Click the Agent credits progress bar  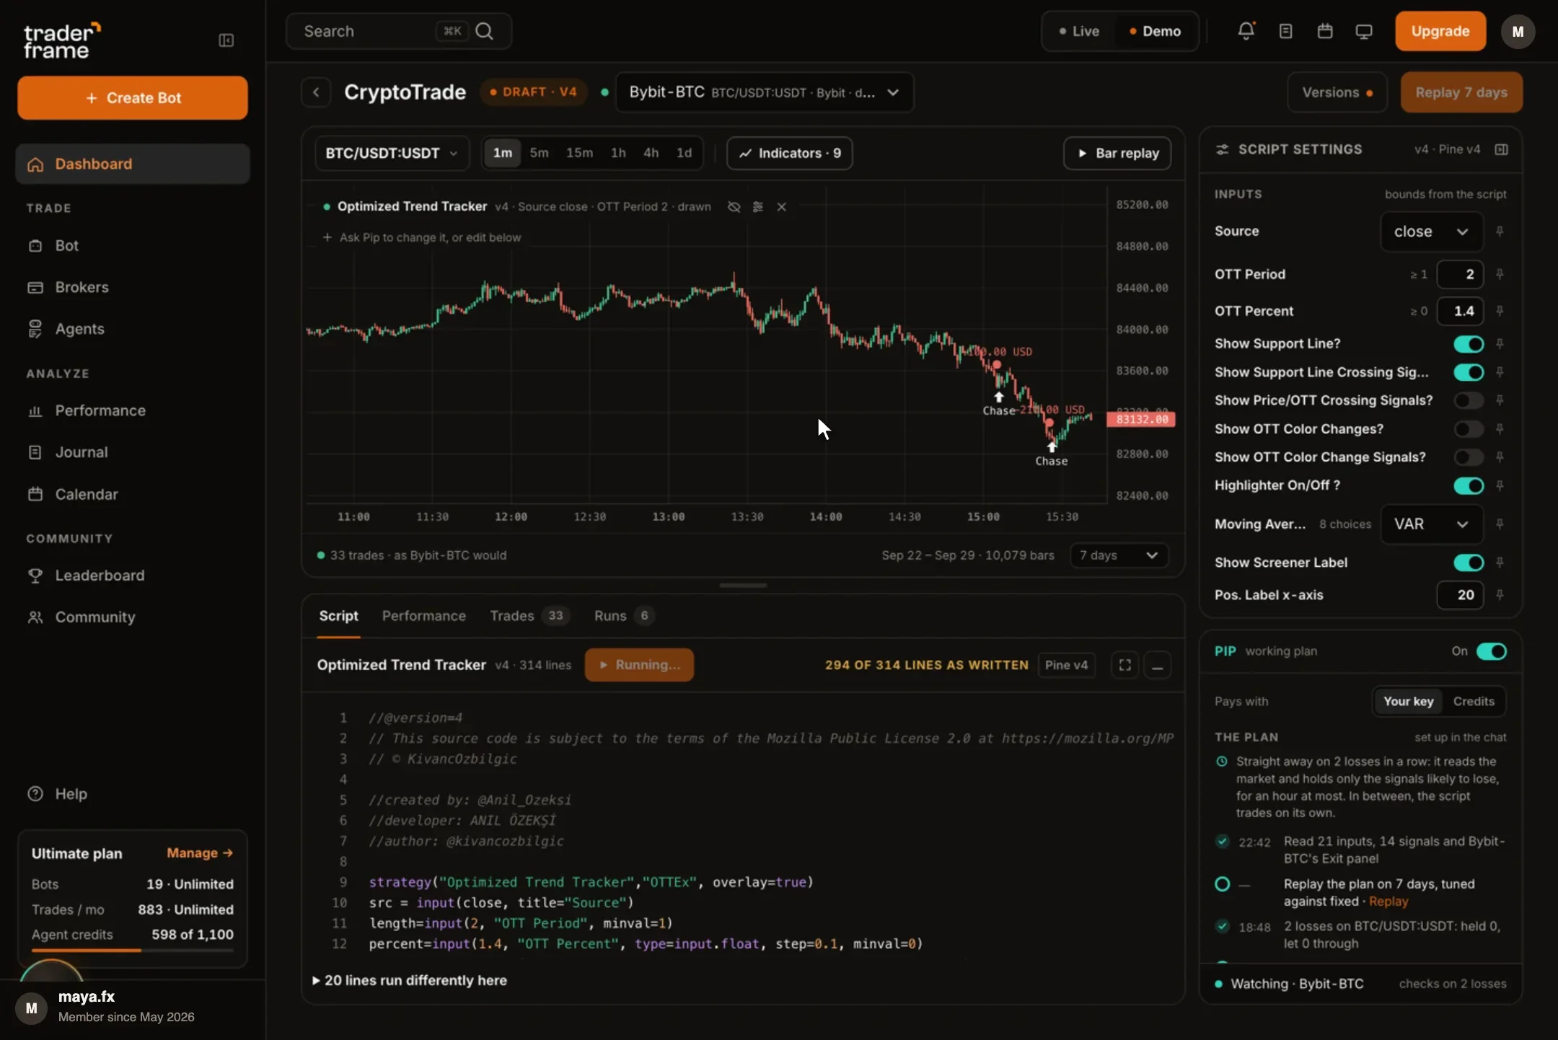click(133, 951)
